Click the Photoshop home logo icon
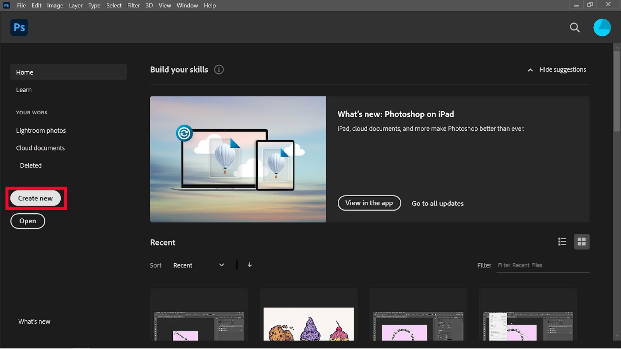Viewport: 621px width, 349px height. point(19,28)
